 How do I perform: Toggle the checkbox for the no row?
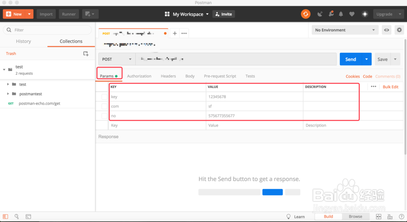pos(104,116)
